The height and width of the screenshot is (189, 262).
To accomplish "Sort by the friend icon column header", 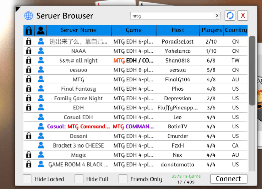I will coord(41,31).
